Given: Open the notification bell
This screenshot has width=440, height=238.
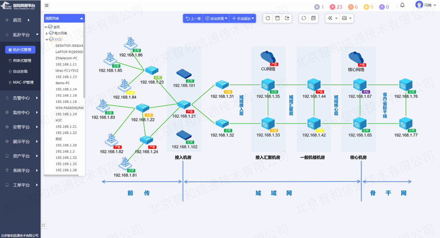Looking at the screenshot, I should [402, 5].
